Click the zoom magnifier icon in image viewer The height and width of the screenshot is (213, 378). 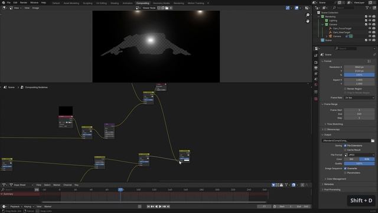(308, 15)
